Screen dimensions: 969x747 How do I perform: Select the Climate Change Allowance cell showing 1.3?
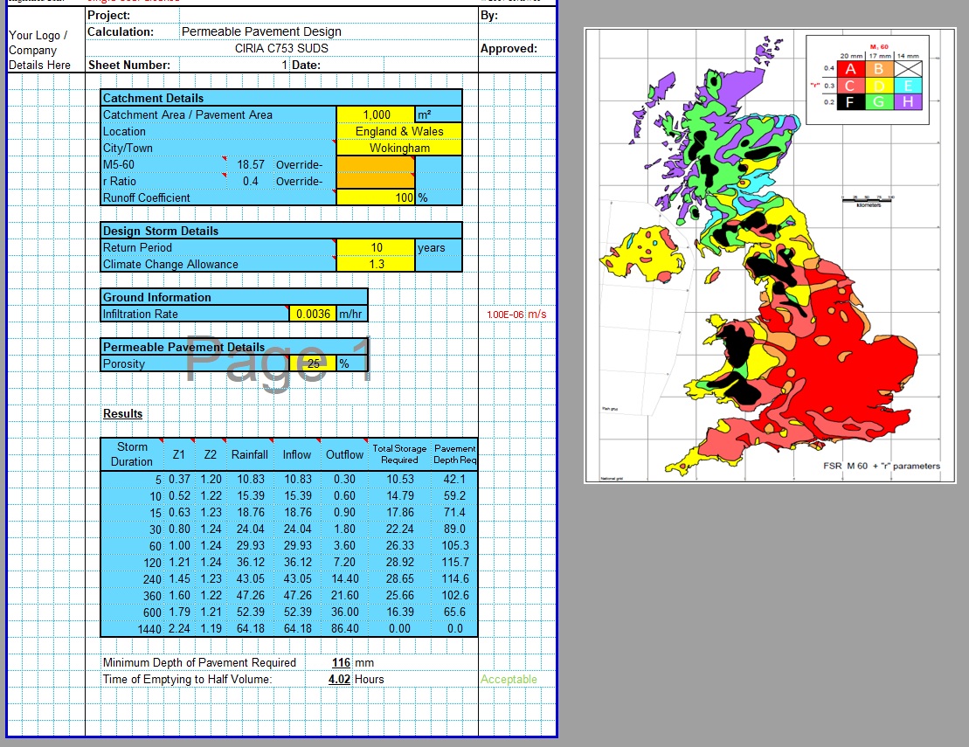click(376, 262)
